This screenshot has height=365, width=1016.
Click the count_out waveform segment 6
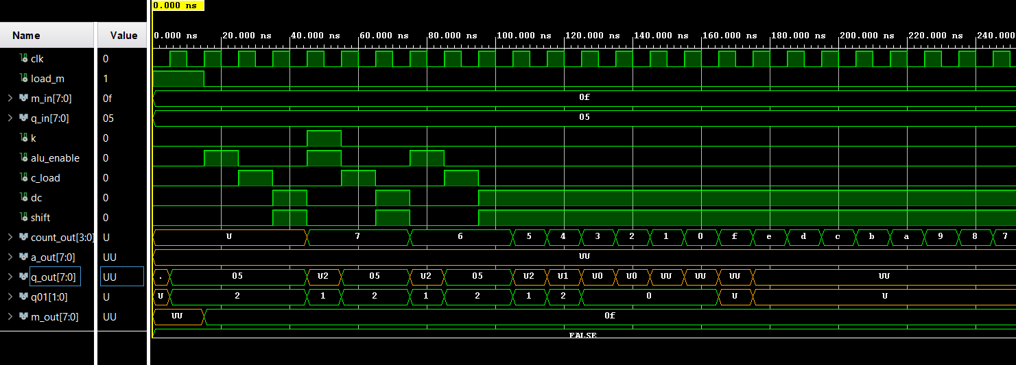(460, 237)
